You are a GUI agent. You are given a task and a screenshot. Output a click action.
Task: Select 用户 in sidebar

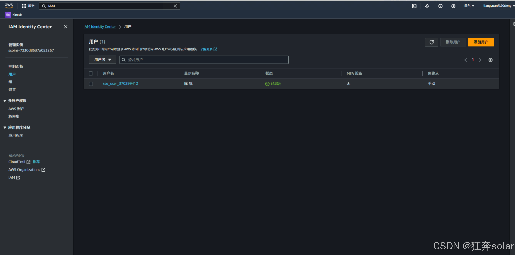pos(12,74)
